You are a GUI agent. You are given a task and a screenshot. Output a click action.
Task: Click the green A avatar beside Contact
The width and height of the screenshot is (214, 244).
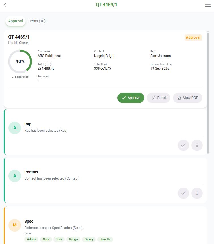tap(15, 176)
